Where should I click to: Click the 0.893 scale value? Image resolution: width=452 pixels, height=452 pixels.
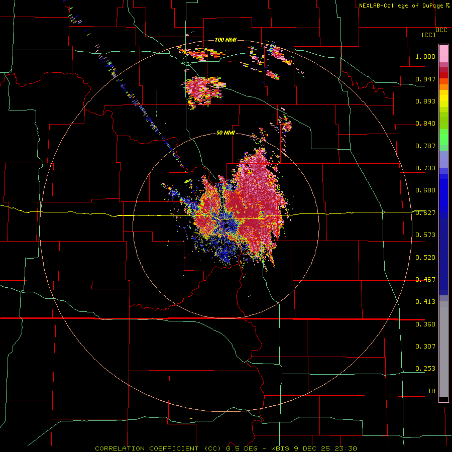point(425,101)
